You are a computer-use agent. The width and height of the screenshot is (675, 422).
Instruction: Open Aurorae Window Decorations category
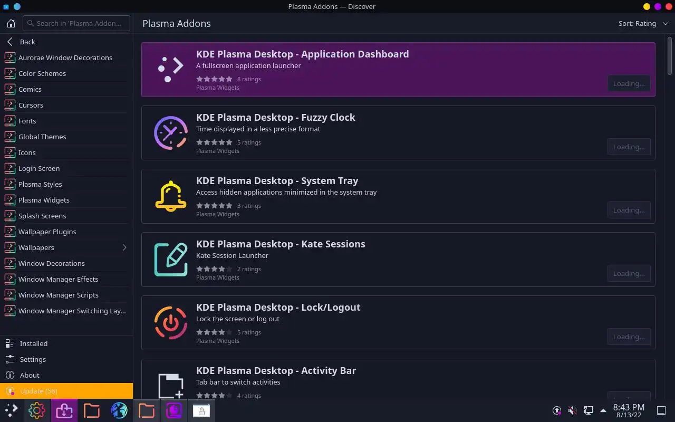click(66, 57)
